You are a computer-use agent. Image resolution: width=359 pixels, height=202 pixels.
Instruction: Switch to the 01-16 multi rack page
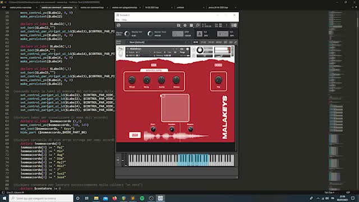pyautogui.click(x=196, y=42)
